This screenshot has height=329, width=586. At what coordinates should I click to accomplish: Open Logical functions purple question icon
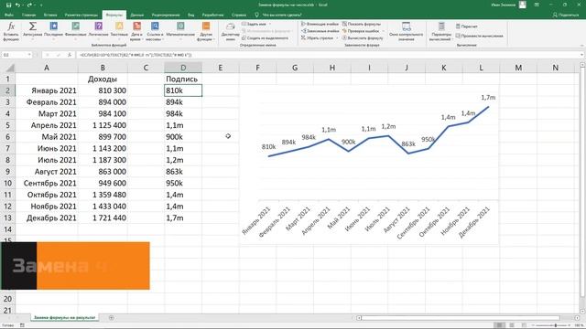tap(98, 27)
